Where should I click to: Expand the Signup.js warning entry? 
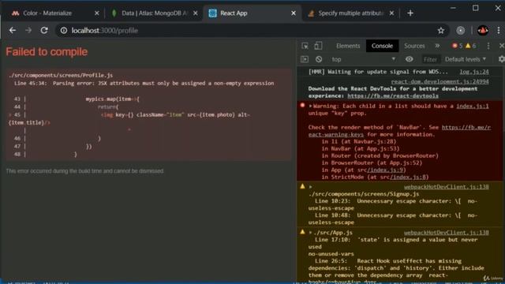pos(310,187)
